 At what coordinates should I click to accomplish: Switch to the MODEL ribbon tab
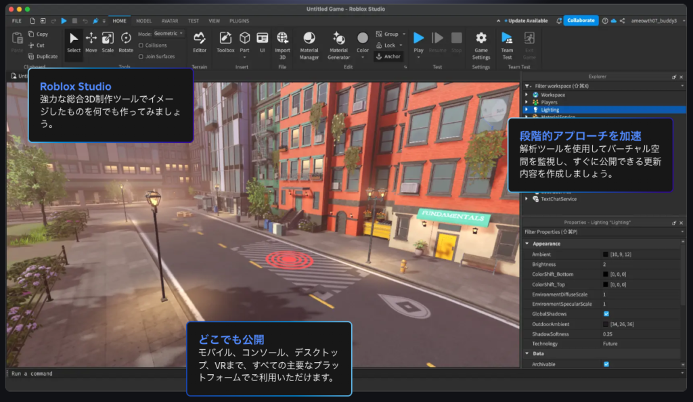(143, 21)
